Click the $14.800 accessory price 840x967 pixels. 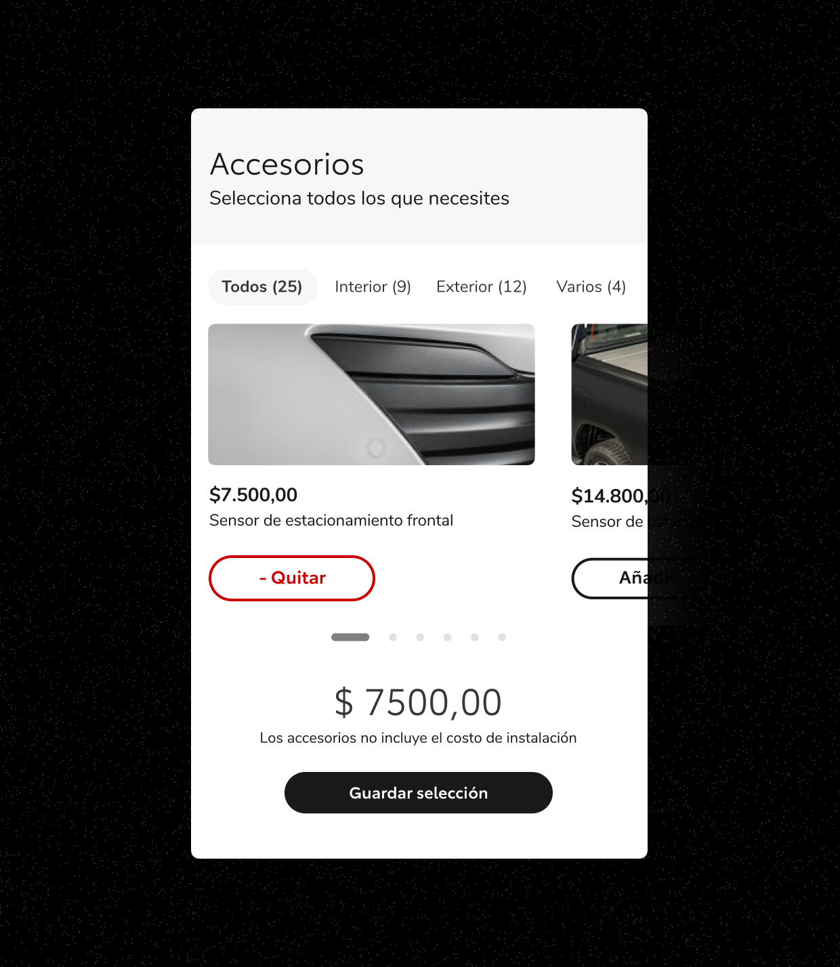[610, 496]
